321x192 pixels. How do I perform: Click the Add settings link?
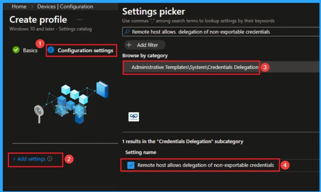pyautogui.click(x=29, y=159)
